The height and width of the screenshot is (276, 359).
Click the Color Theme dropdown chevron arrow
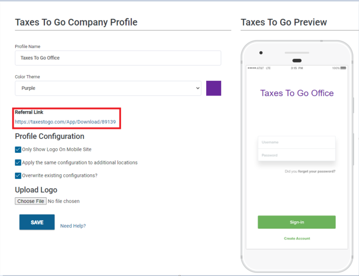tap(198, 88)
